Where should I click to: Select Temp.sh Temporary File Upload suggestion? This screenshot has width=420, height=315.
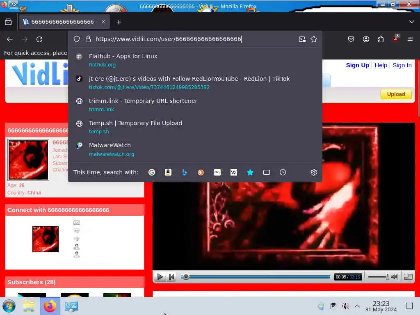(x=195, y=127)
